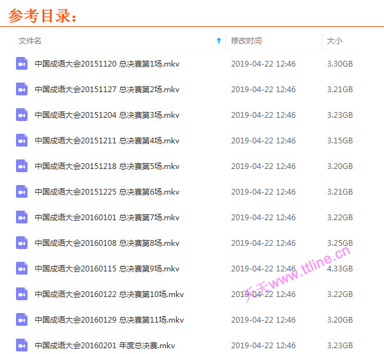Click video icon for 总决赛第7场.mkv
384x354 pixels.
[x=22, y=217]
